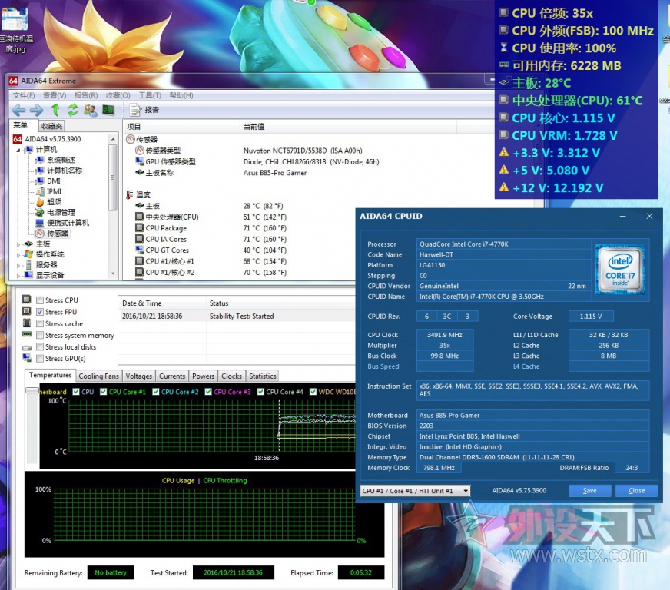Open the CPU #1 / Core #1 dropdown
This screenshot has height=590, width=670.
pyautogui.click(x=416, y=491)
